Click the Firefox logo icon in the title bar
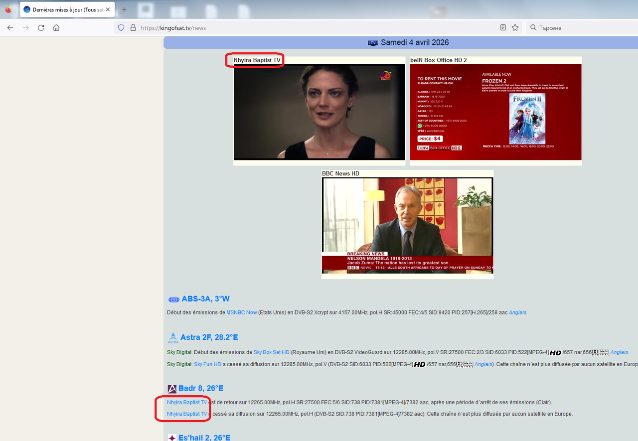The height and width of the screenshot is (441, 638). tap(8, 9)
